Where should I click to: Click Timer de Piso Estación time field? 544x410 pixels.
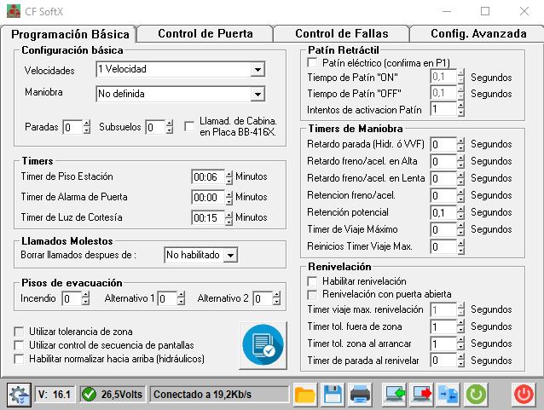tap(208, 177)
